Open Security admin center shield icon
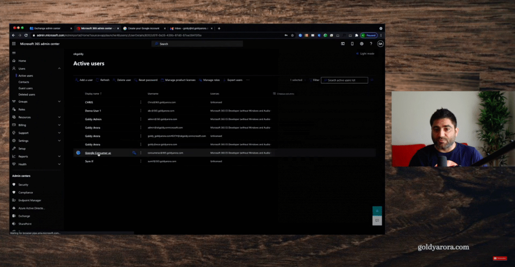The width and height of the screenshot is (515, 267). click(14, 184)
